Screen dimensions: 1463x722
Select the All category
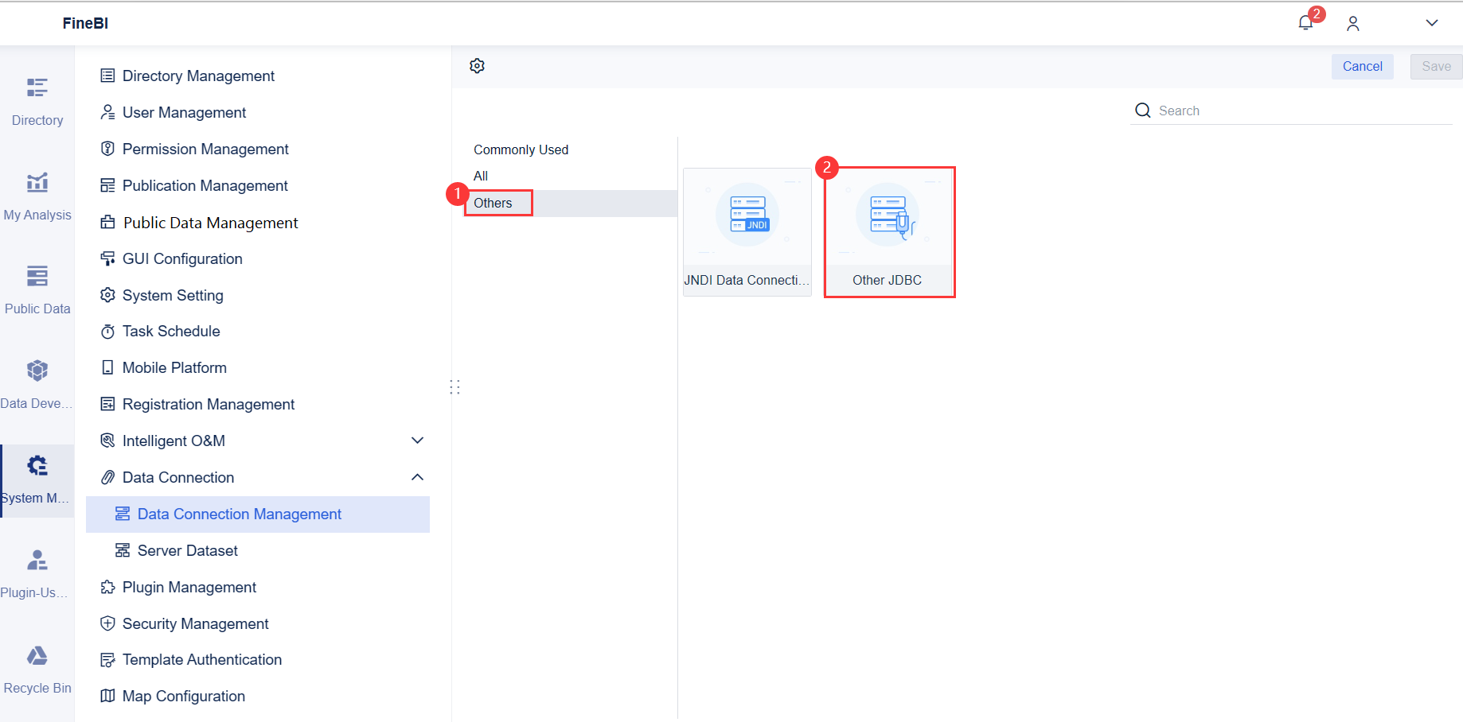pos(481,176)
